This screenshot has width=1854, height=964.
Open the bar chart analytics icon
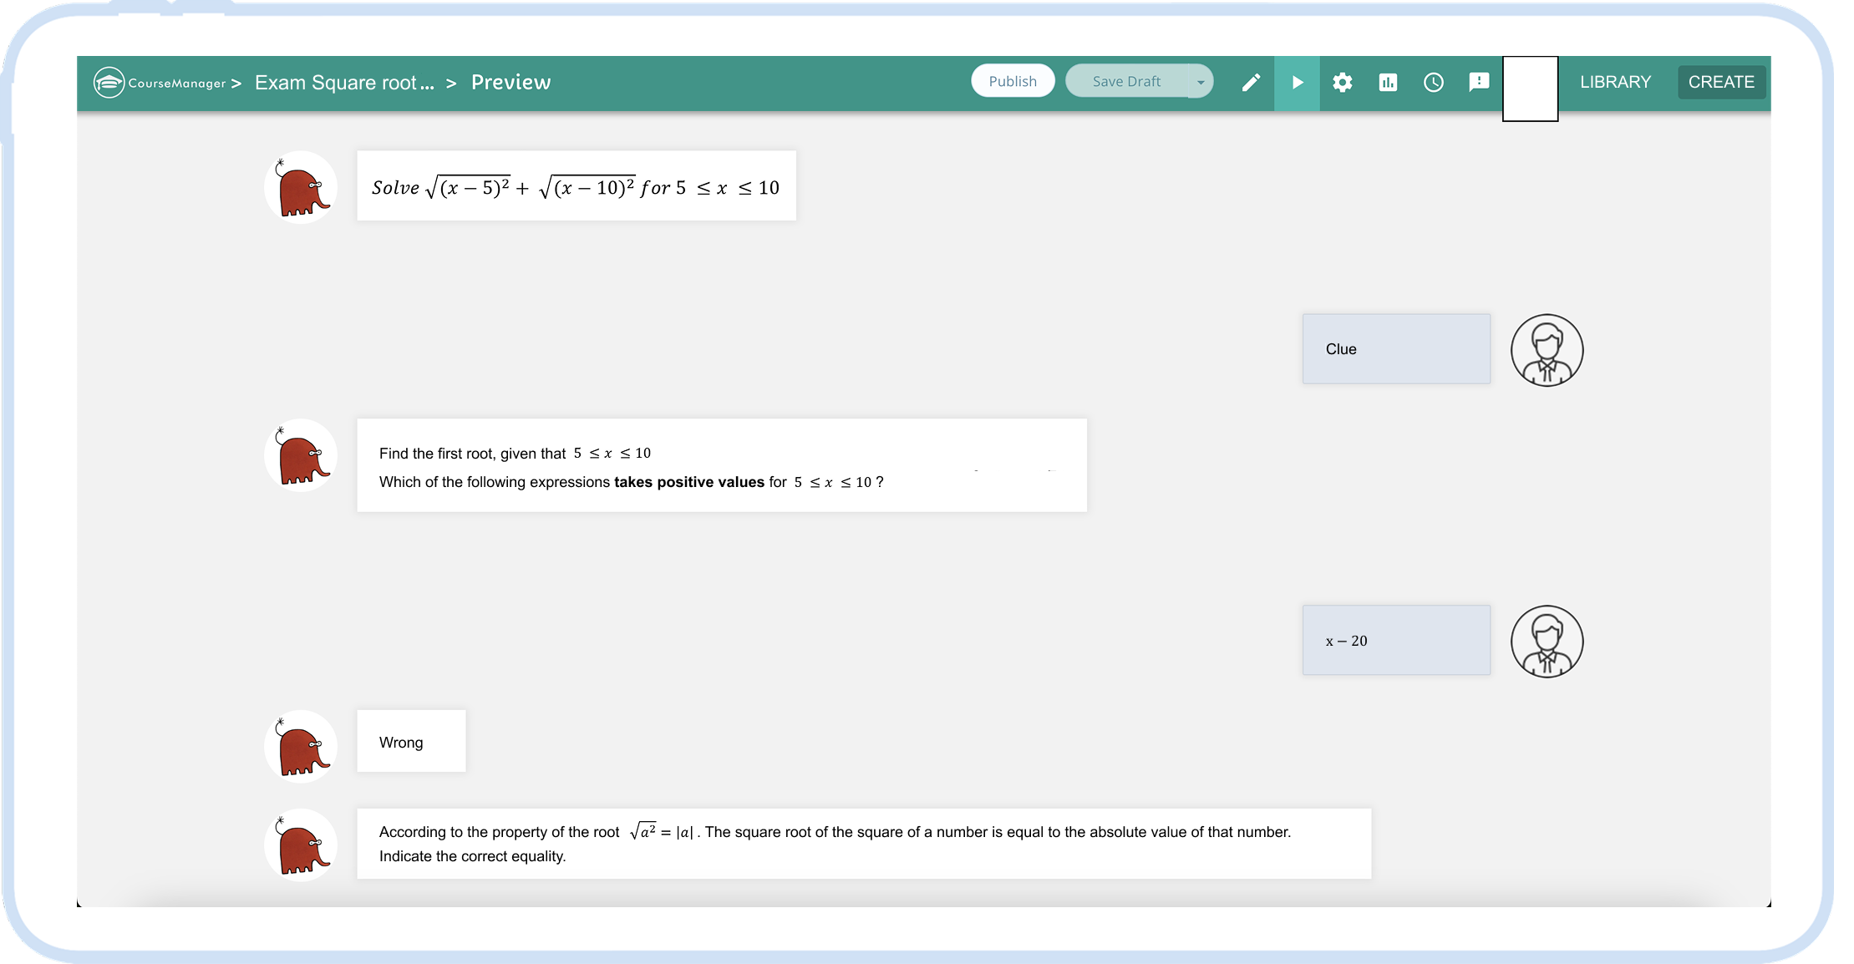tap(1388, 82)
